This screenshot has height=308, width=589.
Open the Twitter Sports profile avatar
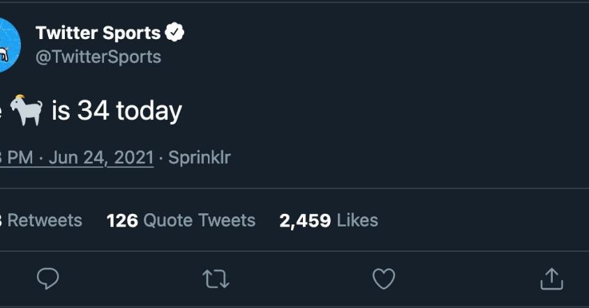click(7, 45)
